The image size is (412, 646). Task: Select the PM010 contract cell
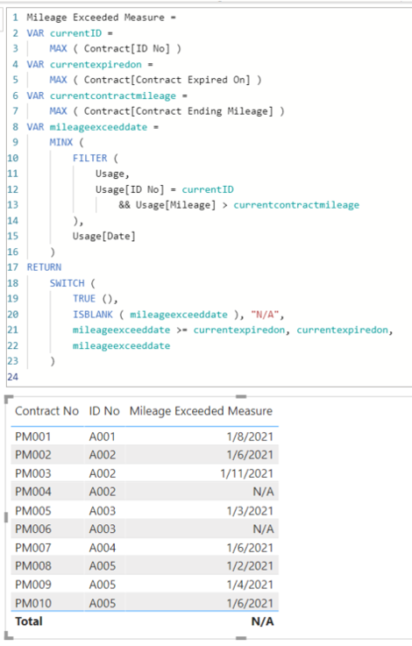click(33, 603)
